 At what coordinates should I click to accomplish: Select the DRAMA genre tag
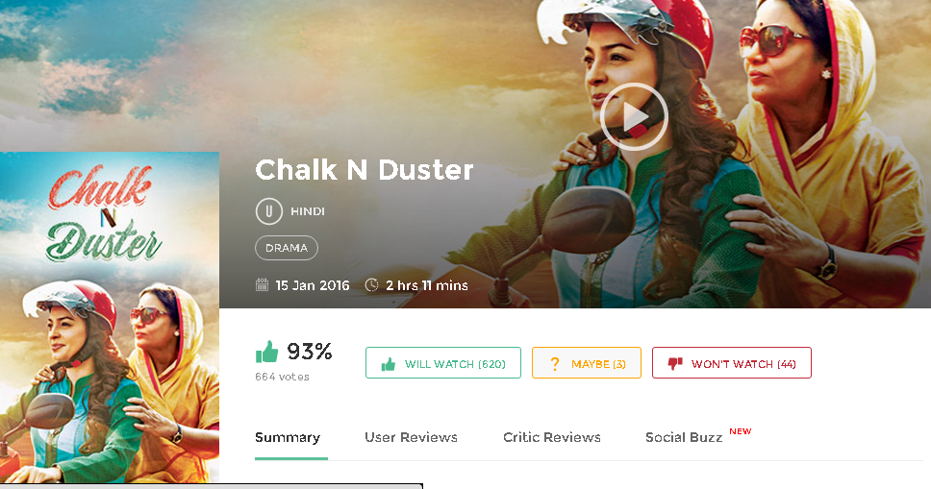287,248
